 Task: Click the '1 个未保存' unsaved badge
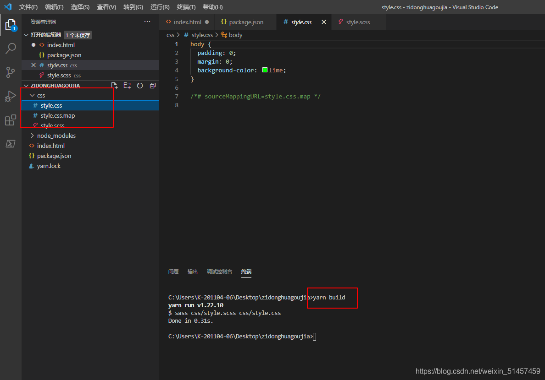point(78,35)
